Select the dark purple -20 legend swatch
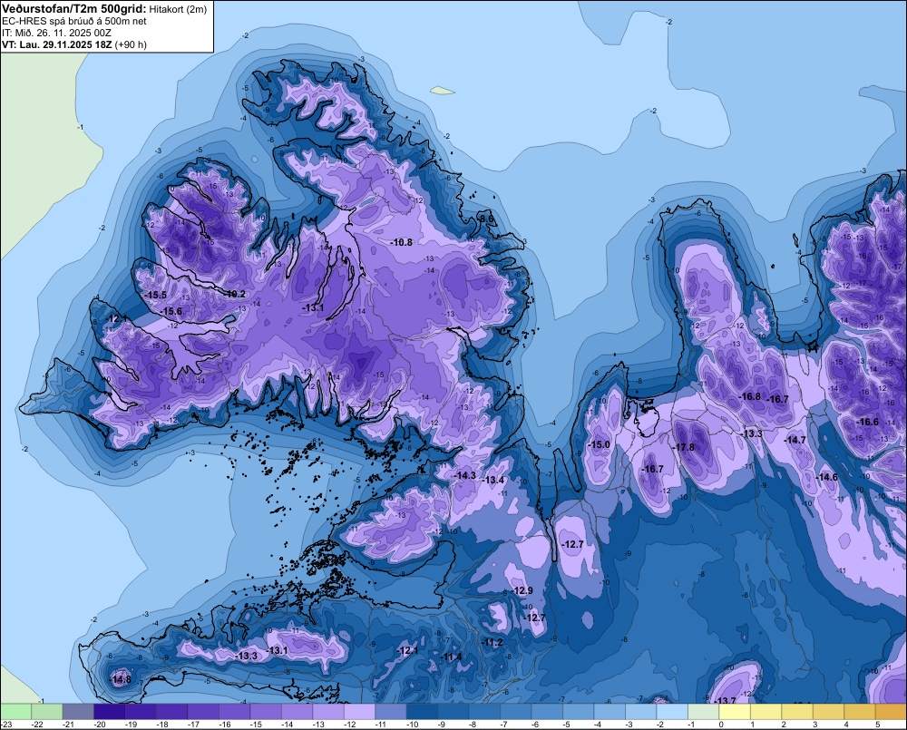Screen dimensions: 907x730 click(110, 712)
